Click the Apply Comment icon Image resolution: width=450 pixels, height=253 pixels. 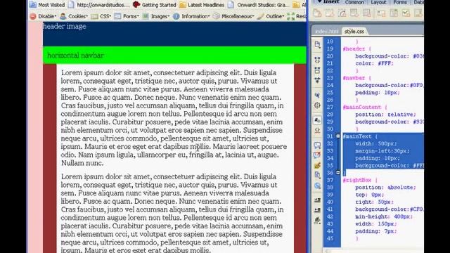pos(317,145)
